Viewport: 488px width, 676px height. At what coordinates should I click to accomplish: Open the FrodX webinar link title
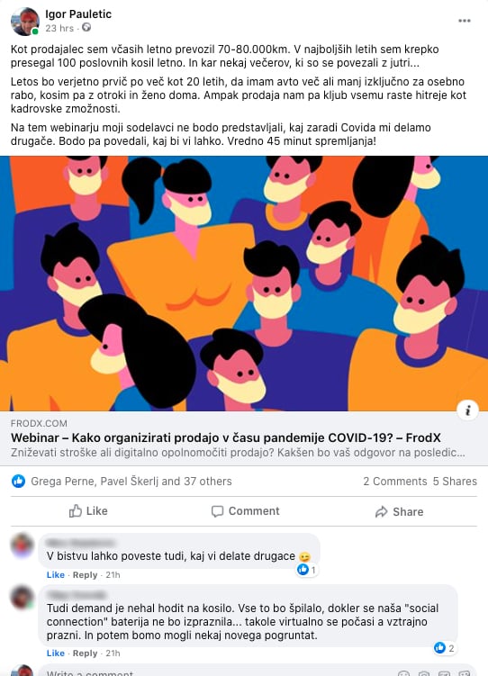(226, 437)
